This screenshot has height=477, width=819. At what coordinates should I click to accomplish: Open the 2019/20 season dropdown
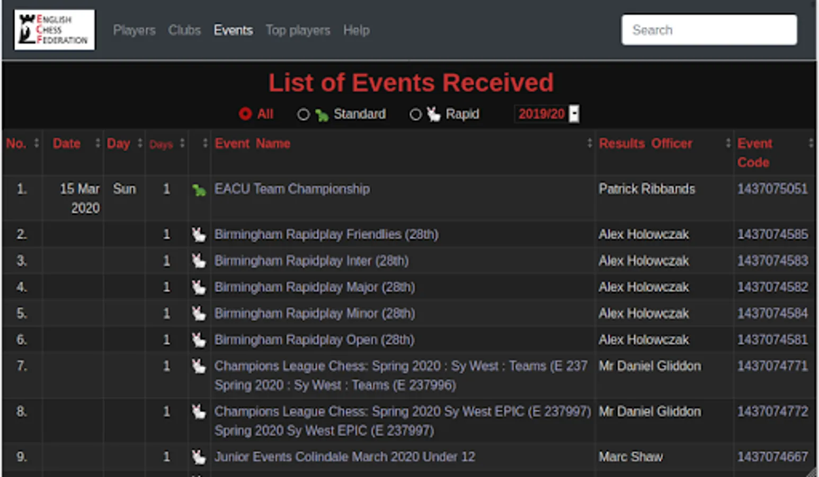[547, 114]
